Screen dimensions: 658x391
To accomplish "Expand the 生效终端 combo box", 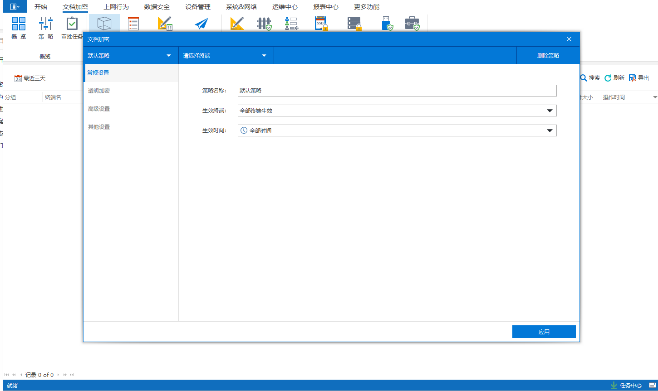I will [x=549, y=111].
